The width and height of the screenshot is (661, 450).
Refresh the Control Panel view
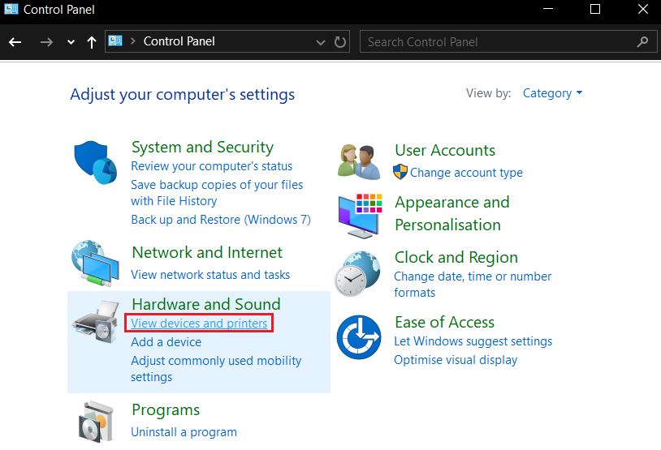(339, 41)
